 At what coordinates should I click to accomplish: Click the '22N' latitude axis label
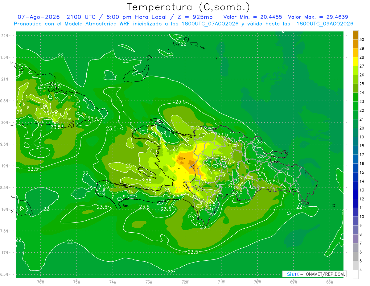[5, 36]
